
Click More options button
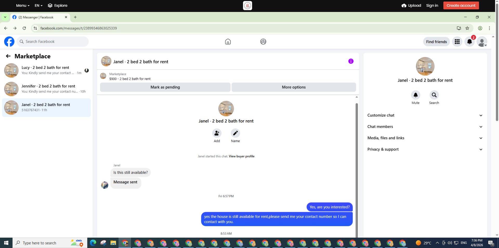coord(294,87)
